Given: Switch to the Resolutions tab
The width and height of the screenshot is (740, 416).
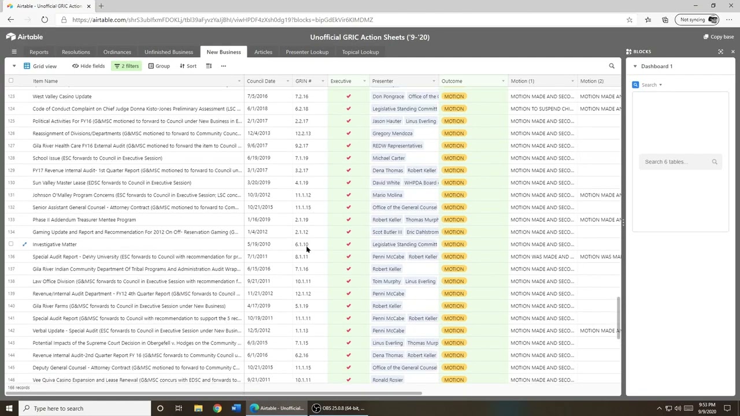Looking at the screenshot, I should coord(76,52).
